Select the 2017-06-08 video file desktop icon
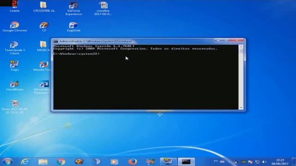 click(14, 107)
